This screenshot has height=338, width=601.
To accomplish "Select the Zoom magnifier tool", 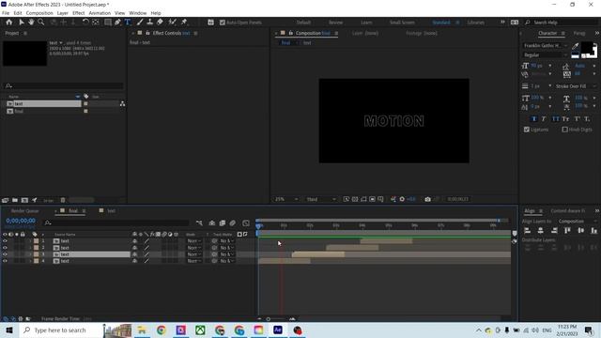I will [40, 23].
